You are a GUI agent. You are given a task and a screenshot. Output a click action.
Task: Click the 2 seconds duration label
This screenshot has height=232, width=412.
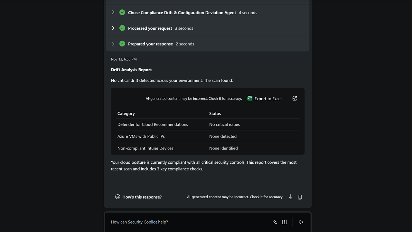tap(185, 44)
